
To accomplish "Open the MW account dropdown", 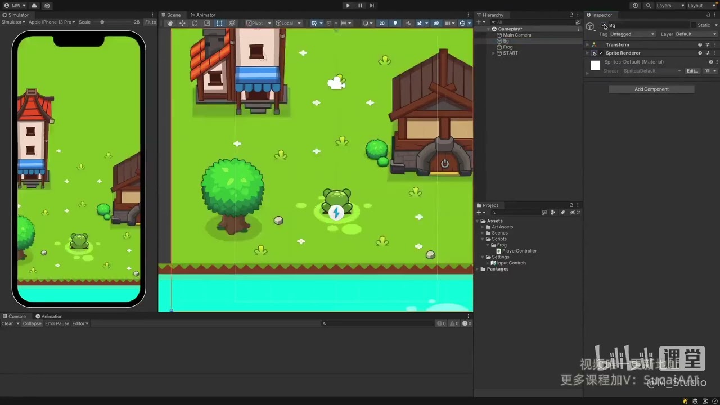I will point(15,6).
